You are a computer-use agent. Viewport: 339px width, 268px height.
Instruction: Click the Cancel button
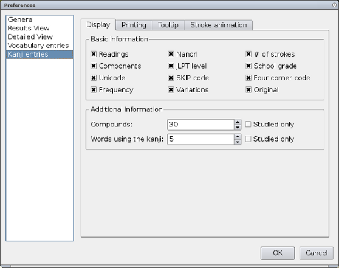click(x=317, y=253)
